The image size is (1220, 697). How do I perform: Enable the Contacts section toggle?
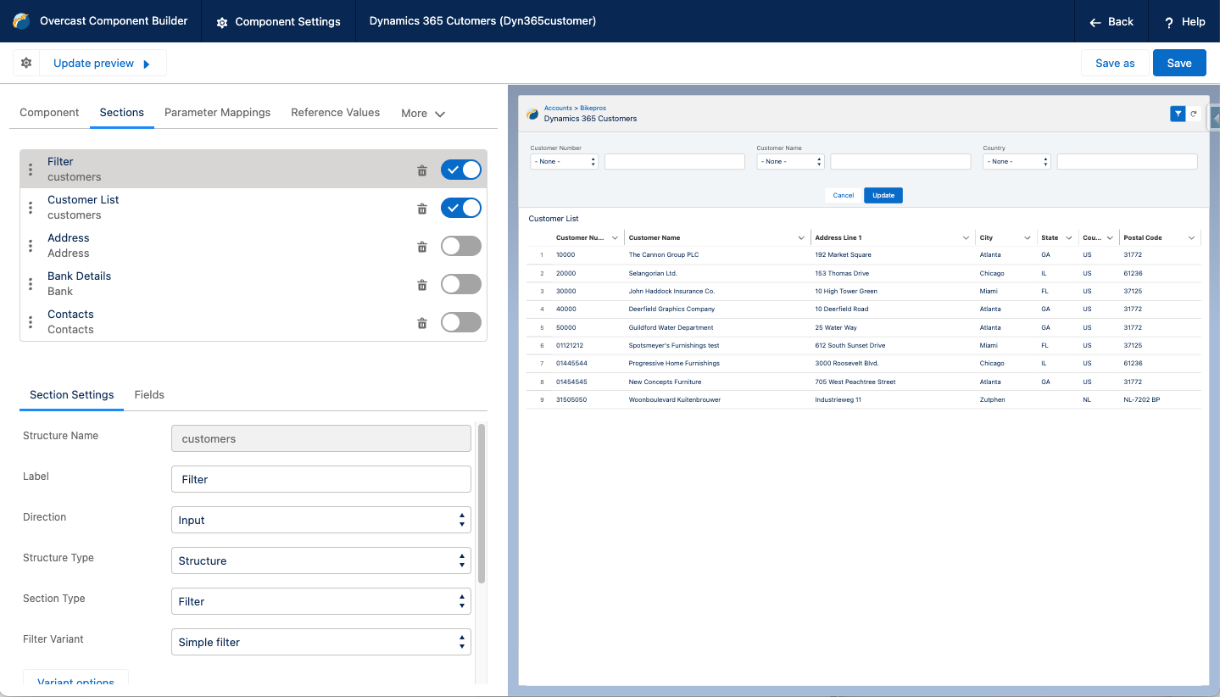click(x=461, y=322)
